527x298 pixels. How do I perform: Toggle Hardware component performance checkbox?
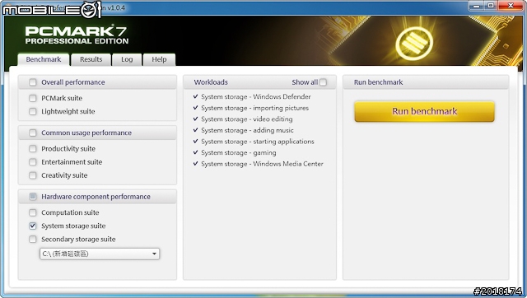(33, 197)
